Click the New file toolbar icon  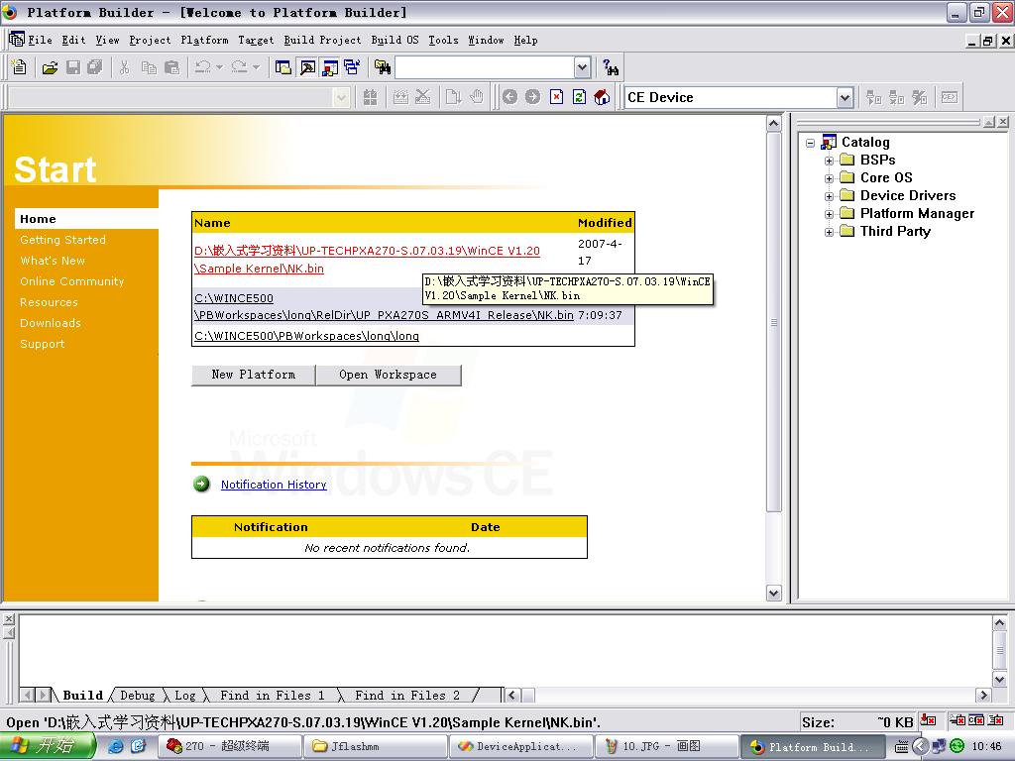coord(20,67)
